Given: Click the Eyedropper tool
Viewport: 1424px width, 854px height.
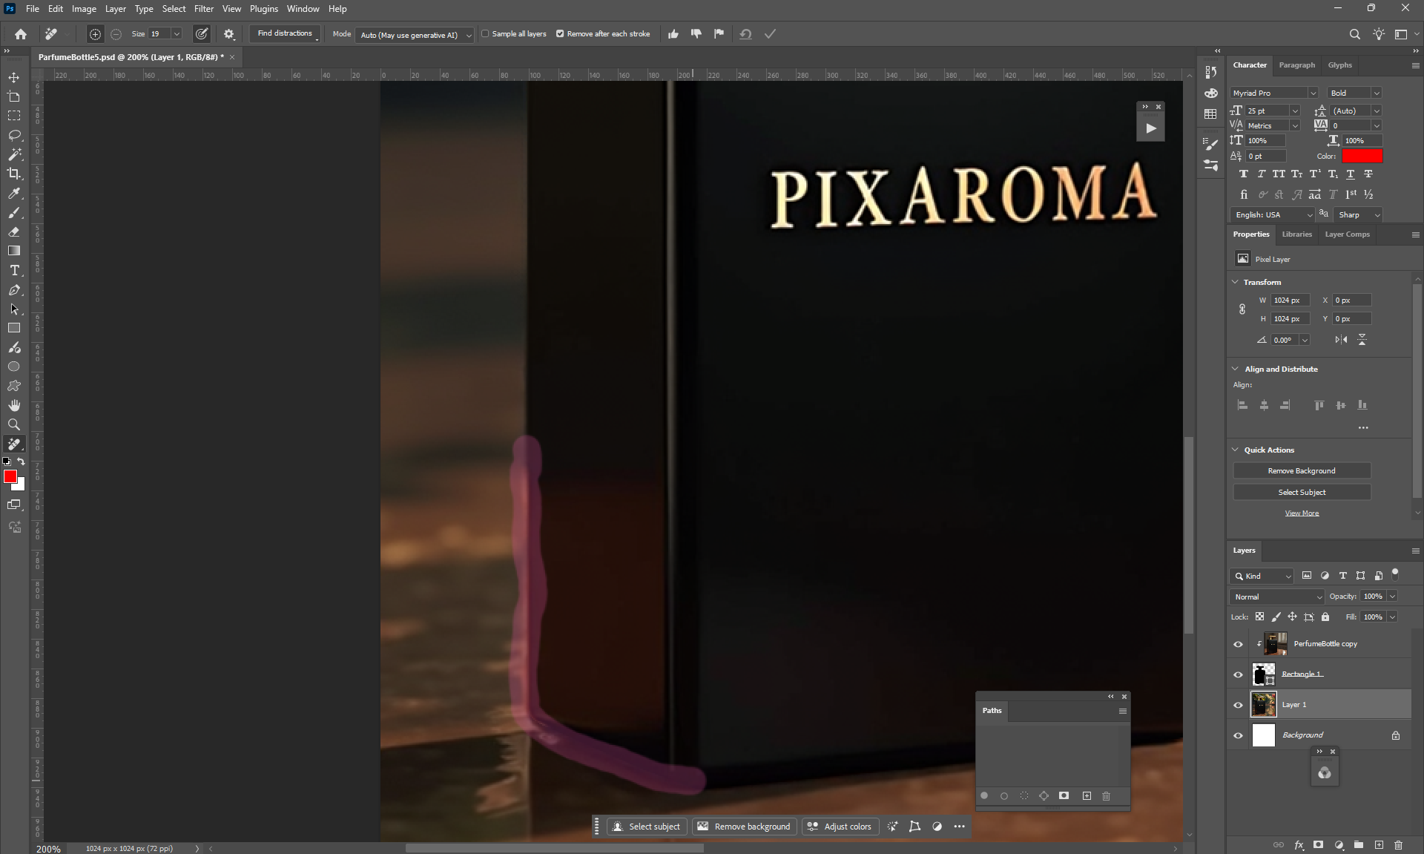Looking at the screenshot, I should tap(14, 193).
